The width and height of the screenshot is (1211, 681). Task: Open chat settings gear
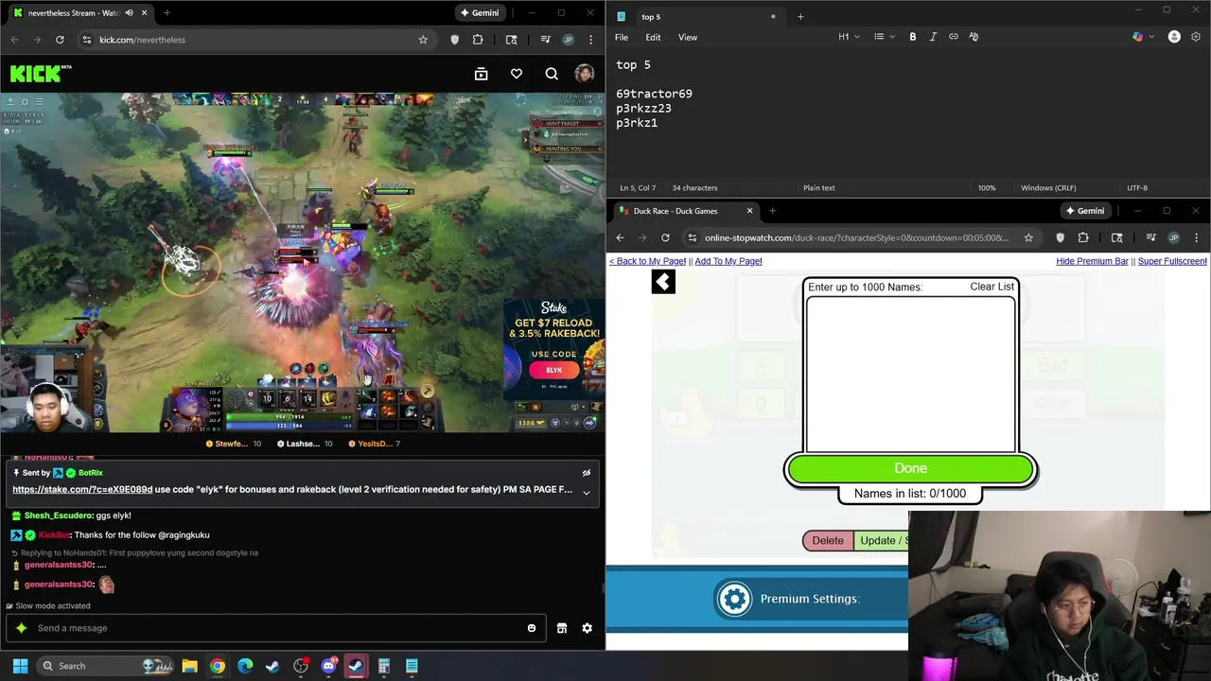587,628
